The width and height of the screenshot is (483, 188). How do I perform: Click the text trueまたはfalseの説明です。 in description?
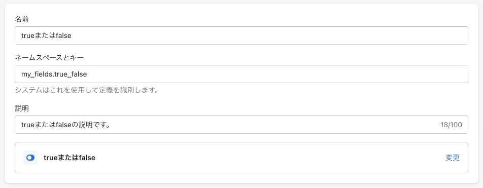coord(65,125)
